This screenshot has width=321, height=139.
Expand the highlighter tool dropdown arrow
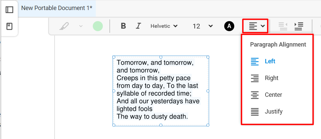click(x=81, y=26)
